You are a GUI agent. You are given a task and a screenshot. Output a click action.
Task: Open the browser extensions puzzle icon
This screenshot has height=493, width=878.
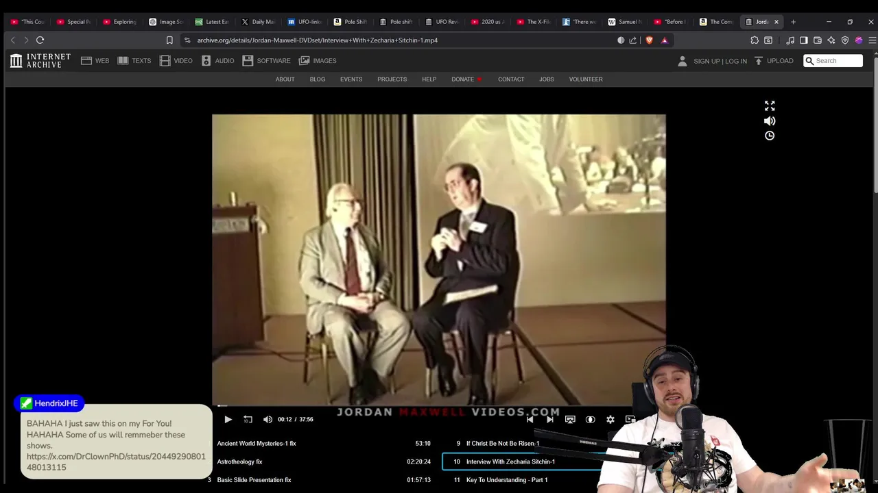(755, 40)
